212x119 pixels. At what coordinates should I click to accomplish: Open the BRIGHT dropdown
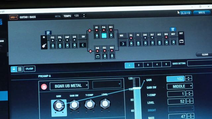[x=181, y=109]
